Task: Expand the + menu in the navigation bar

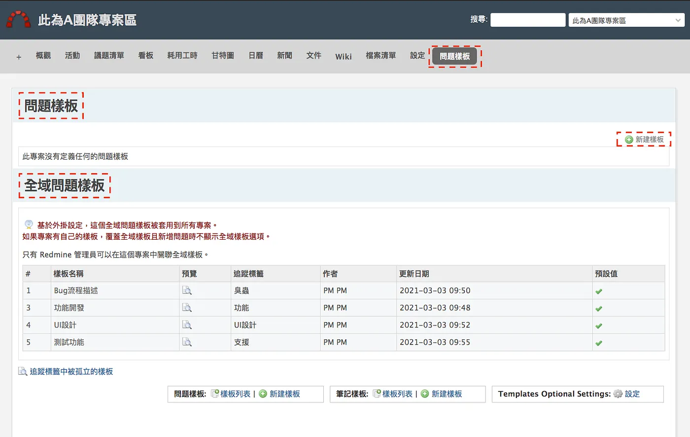Action: click(x=19, y=57)
